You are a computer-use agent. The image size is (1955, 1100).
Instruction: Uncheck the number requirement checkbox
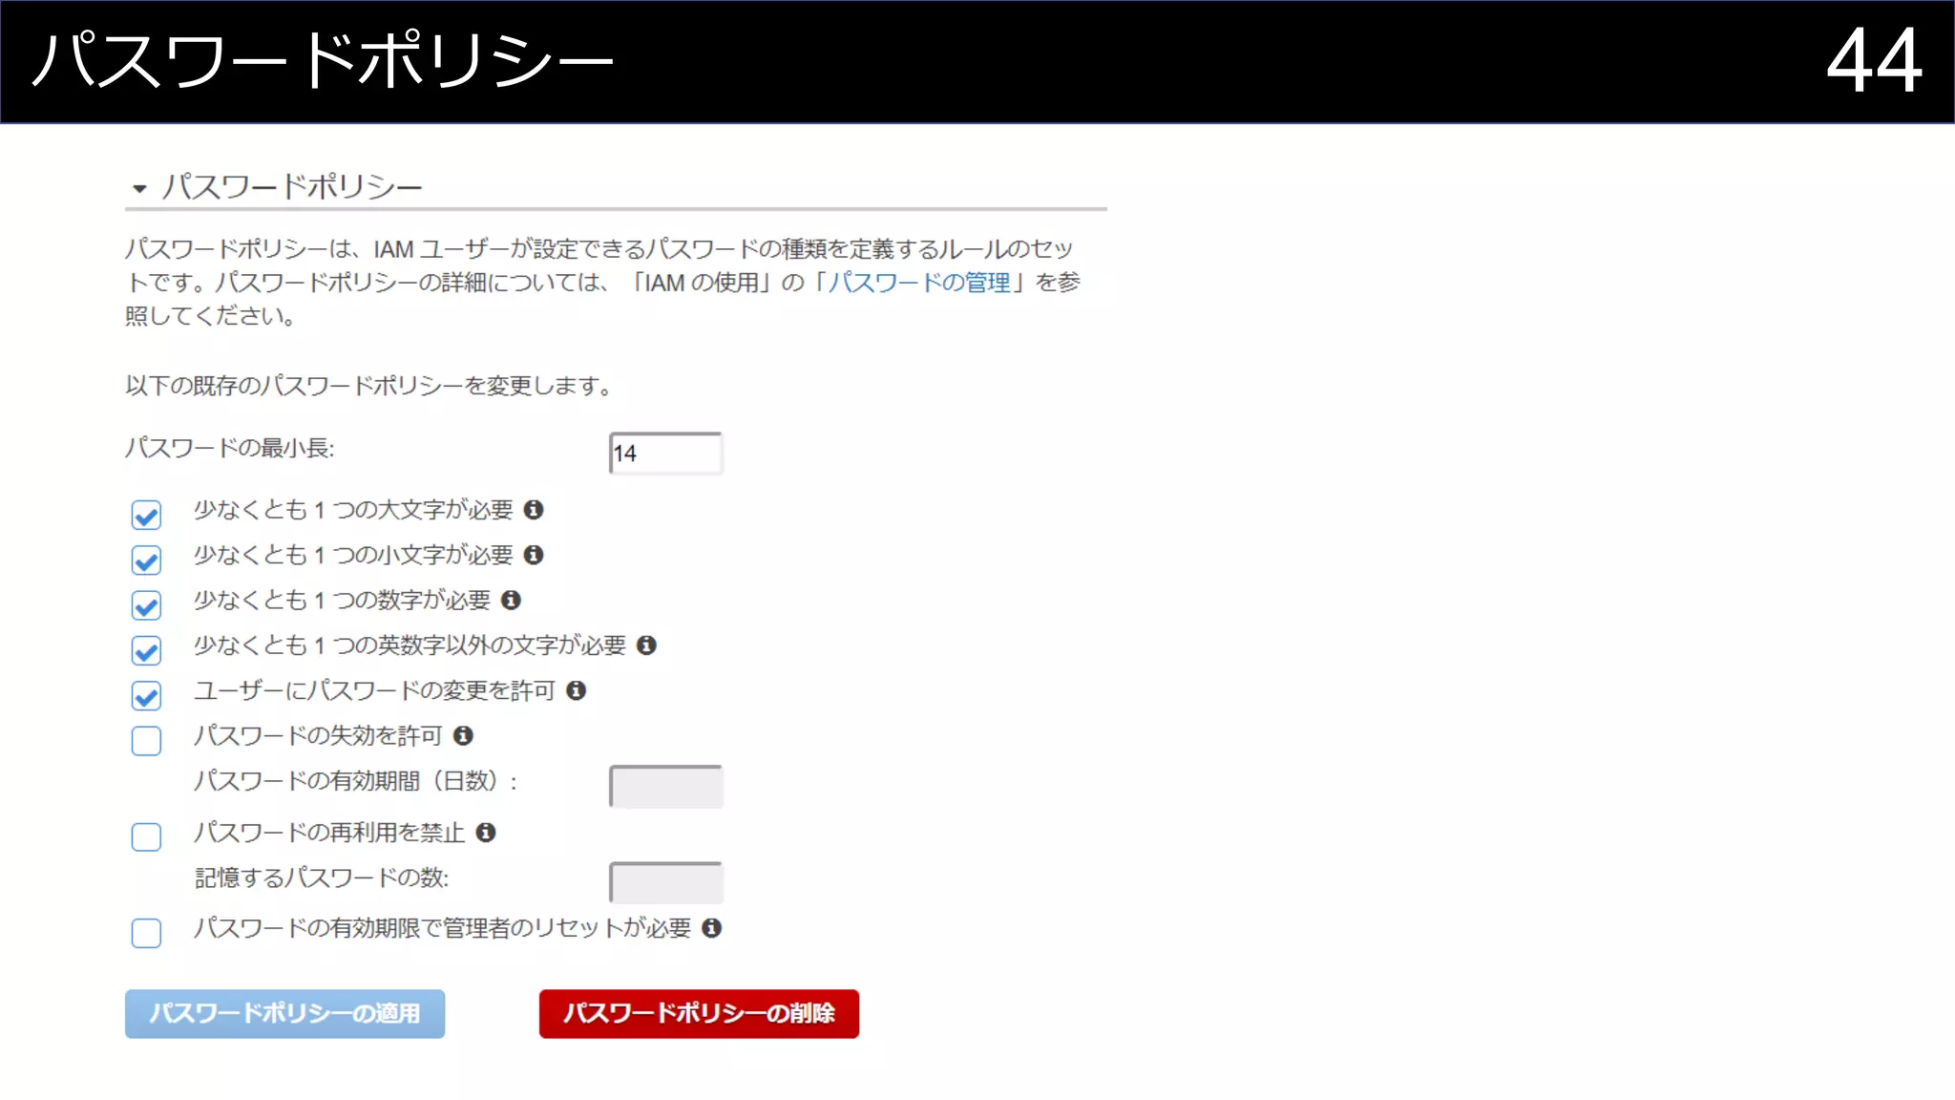(x=146, y=605)
